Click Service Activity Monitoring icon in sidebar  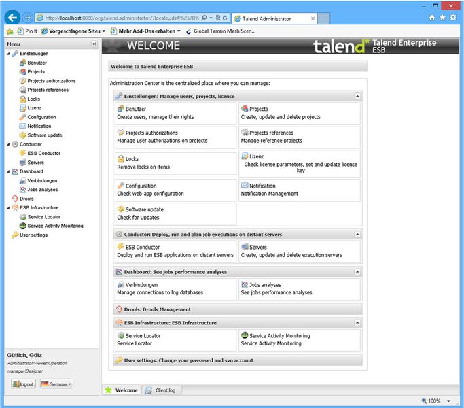(x=23, y=226)
